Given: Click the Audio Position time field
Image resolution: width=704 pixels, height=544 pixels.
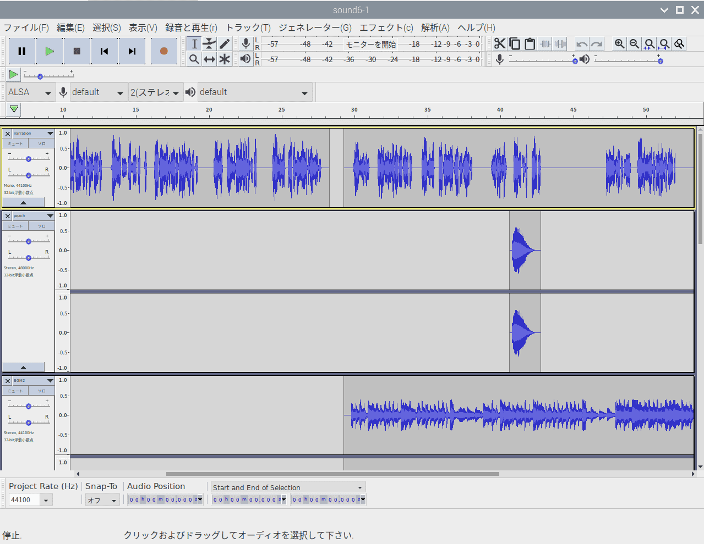Looking at the screenshot, I should [165, 499].
